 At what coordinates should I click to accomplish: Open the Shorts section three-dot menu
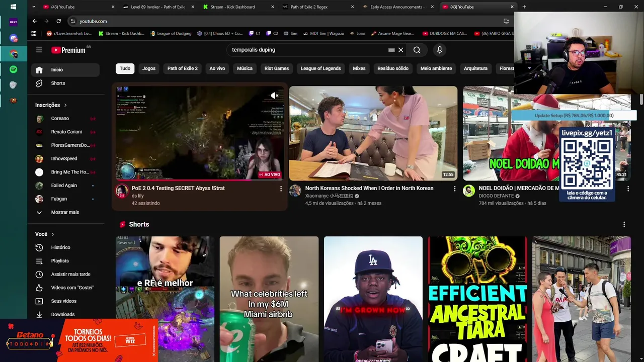(624, 224)
